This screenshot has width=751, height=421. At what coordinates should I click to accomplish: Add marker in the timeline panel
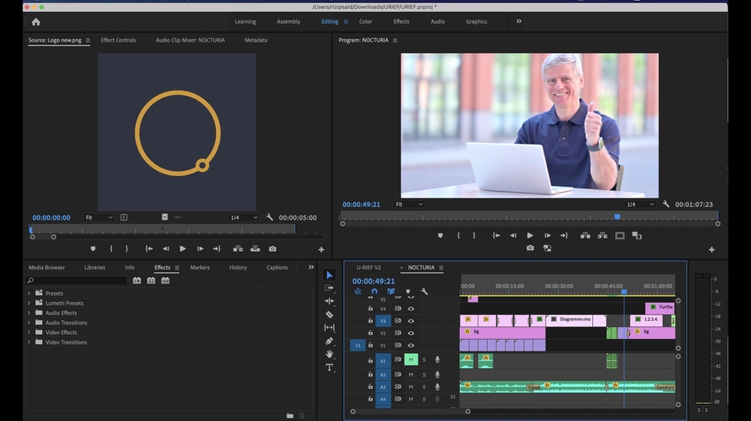(x=408, y=291)
